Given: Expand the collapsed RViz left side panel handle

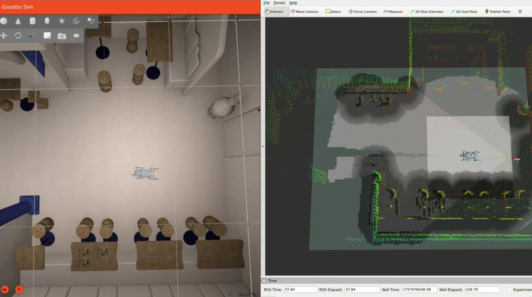Looking at the screenshot, I should point(263,146).
